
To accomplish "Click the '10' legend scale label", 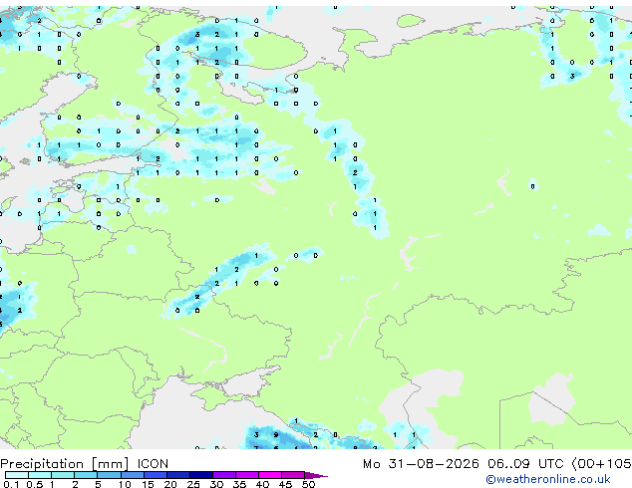I will tap(125, 484).
